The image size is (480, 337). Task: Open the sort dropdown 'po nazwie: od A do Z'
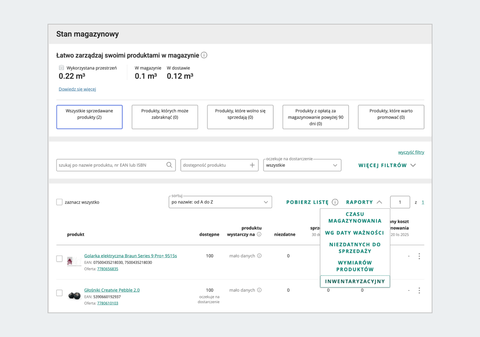tap(220, 202)
